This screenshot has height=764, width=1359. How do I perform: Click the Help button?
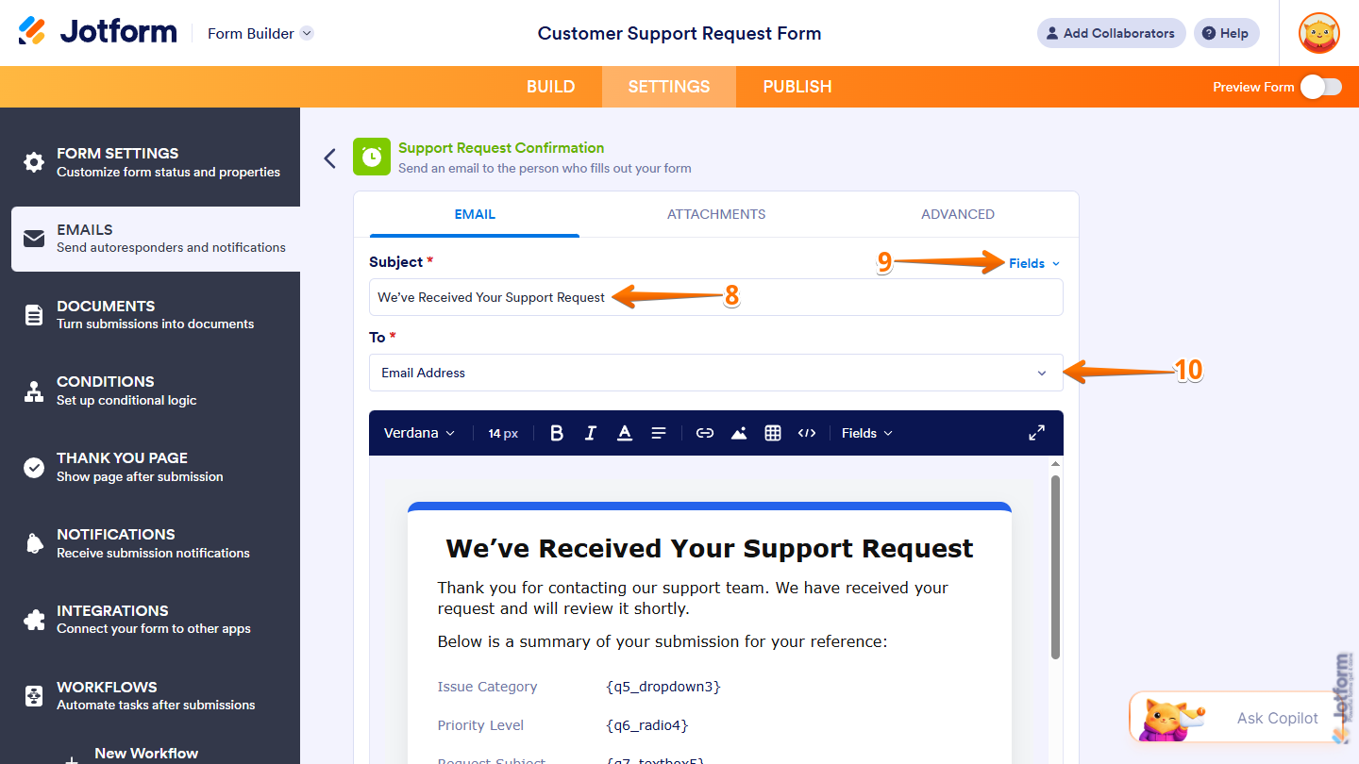(1226, 33)
